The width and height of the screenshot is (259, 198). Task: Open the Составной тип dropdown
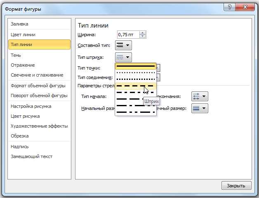click(x=123, y=45)
